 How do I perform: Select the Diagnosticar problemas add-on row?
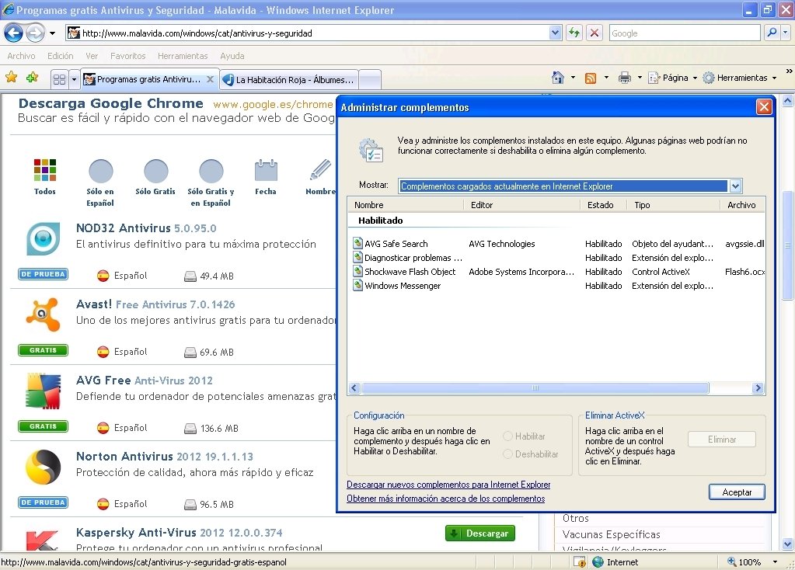tap(558, 258)
